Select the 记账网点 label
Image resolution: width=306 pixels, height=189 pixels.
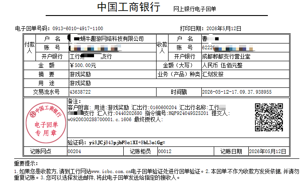point(41,151)
